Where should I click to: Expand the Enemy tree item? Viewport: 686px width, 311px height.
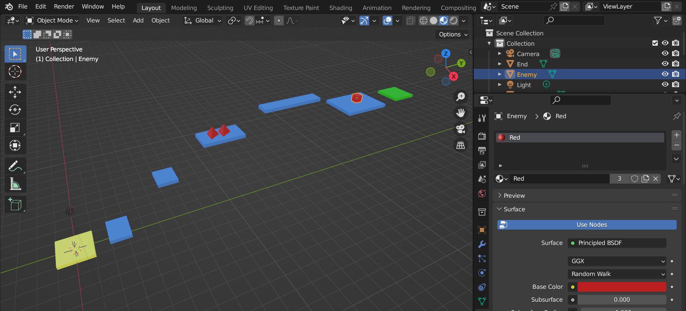(500, 74)
